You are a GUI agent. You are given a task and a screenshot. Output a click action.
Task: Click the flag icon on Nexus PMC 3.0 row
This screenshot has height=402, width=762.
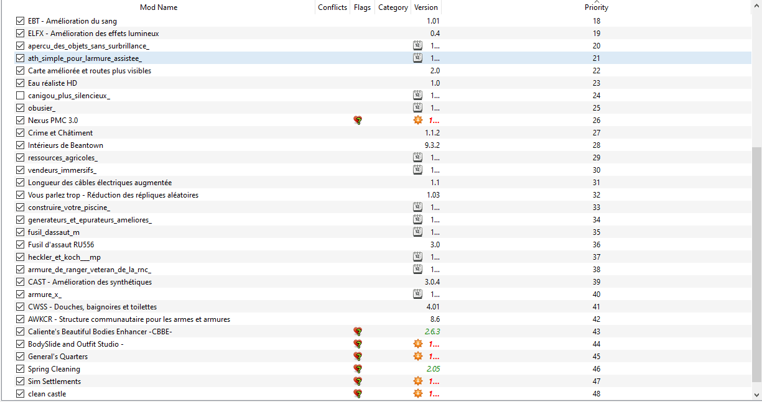[357, 121]
